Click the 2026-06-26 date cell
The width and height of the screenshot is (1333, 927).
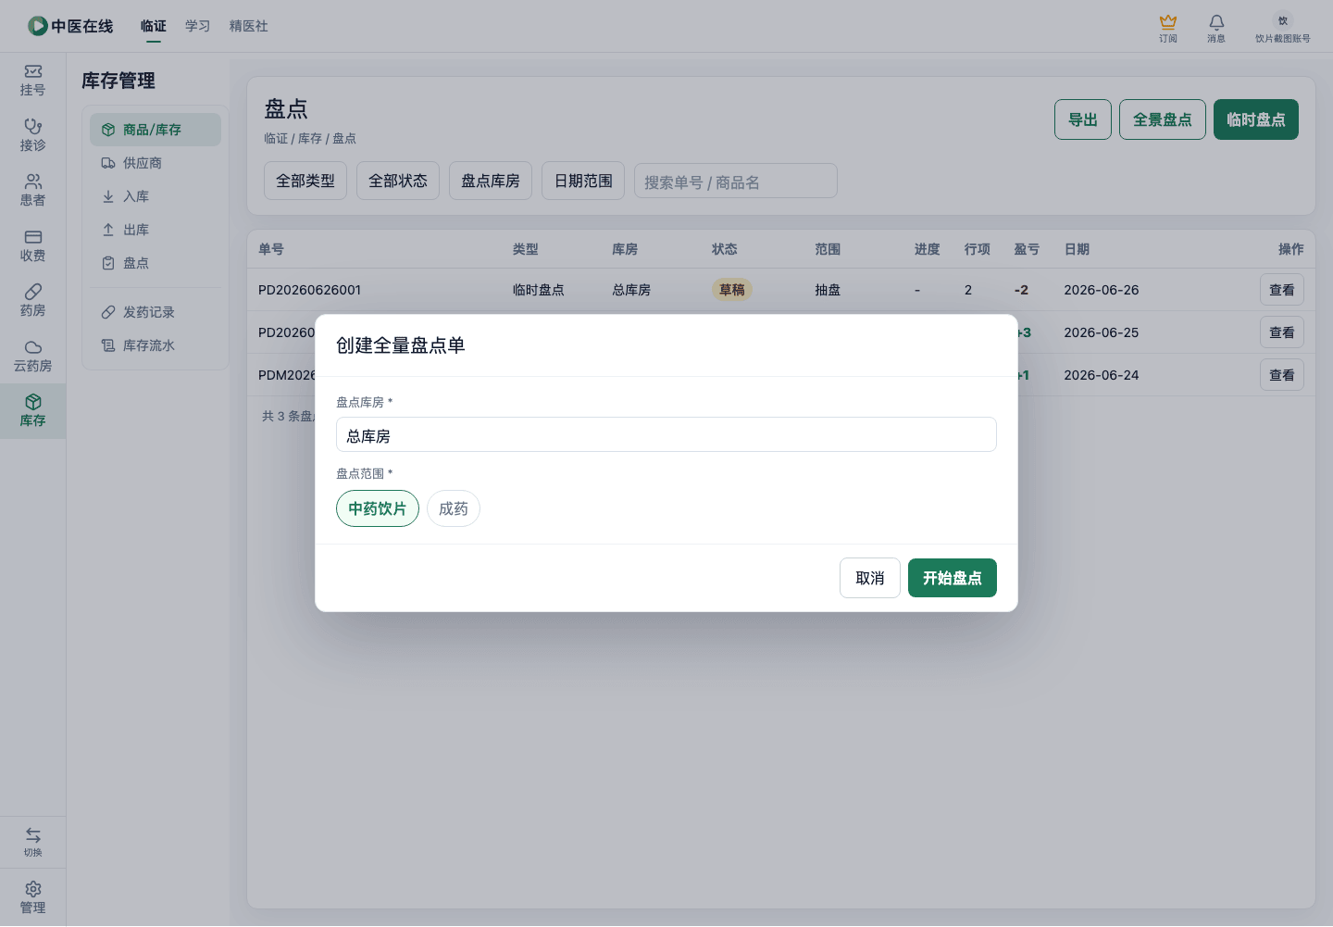click(x=1102, y=290)
